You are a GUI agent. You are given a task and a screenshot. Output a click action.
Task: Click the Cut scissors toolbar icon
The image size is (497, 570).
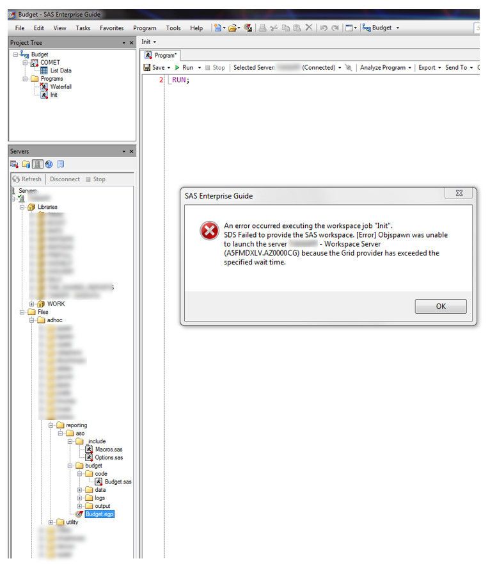coord(274,28)
